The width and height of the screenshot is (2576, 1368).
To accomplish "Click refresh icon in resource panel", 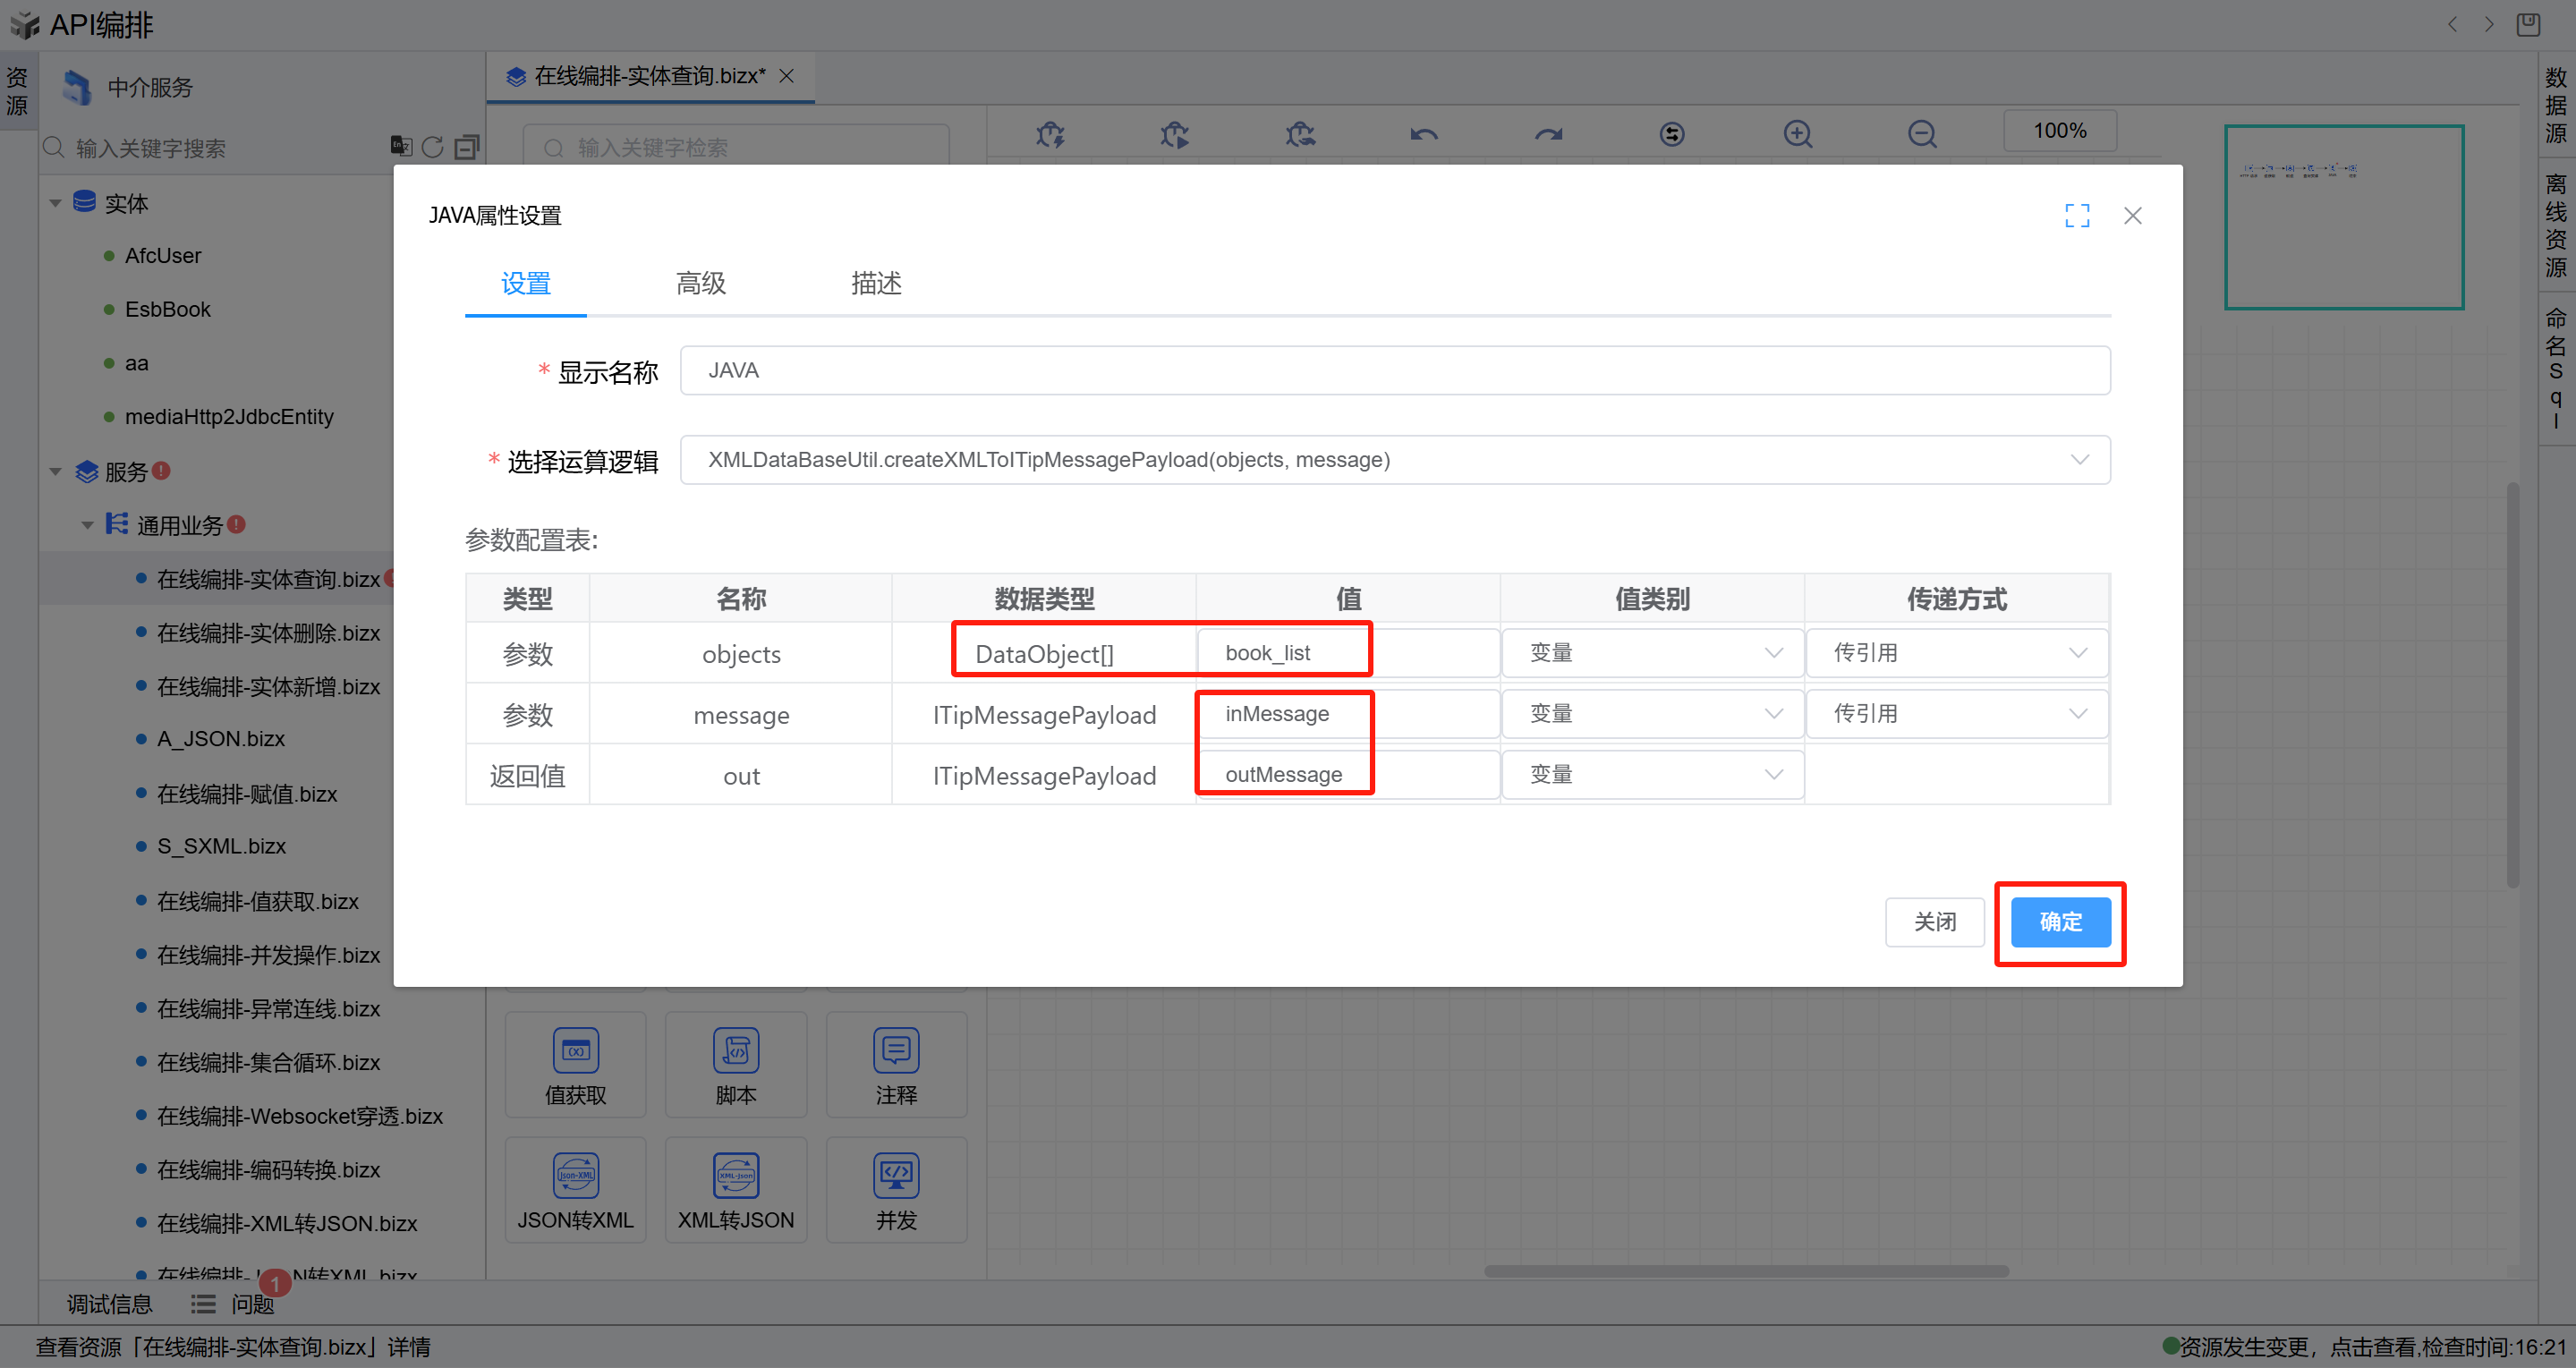I will [x=432, y=147].
